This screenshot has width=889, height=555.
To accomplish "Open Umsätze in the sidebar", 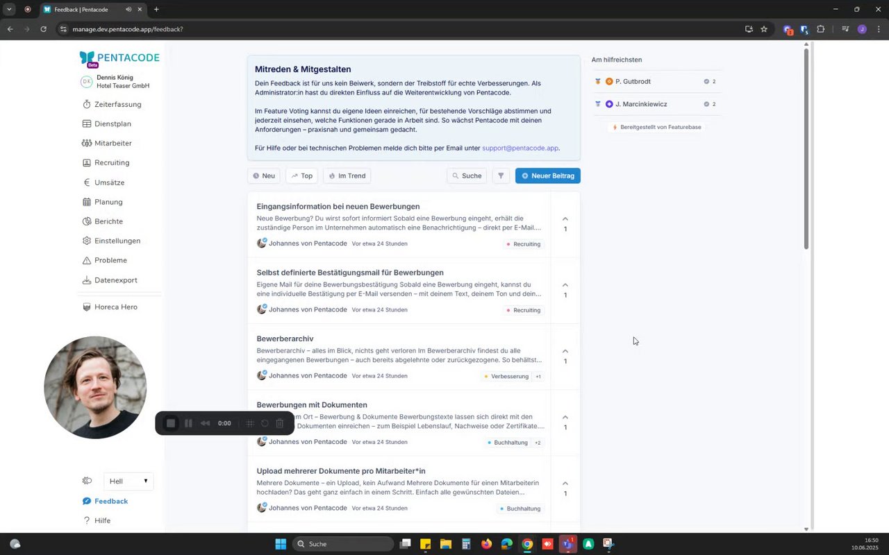I will click(103, 182).
